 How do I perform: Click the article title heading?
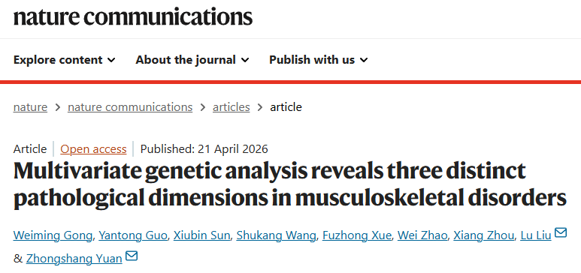click(290, 184)
